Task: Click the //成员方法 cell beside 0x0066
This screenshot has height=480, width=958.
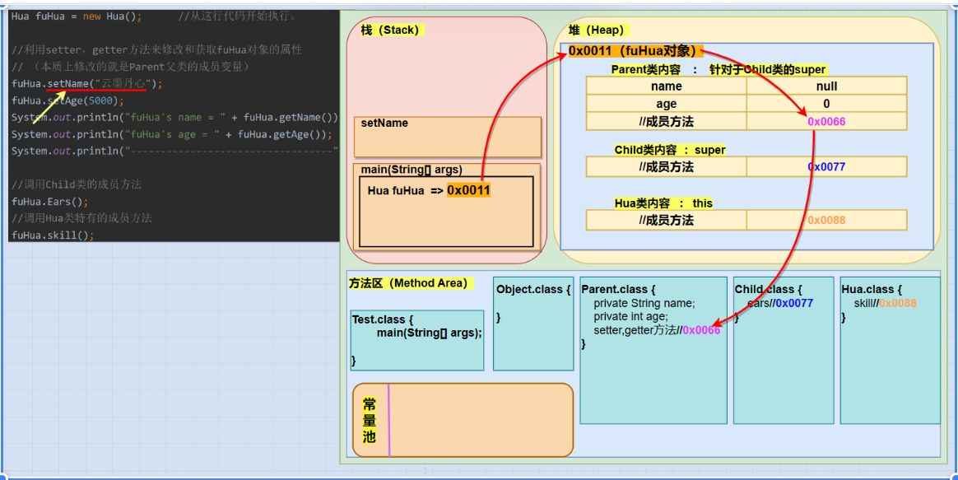Action: [x=666, y=122]
